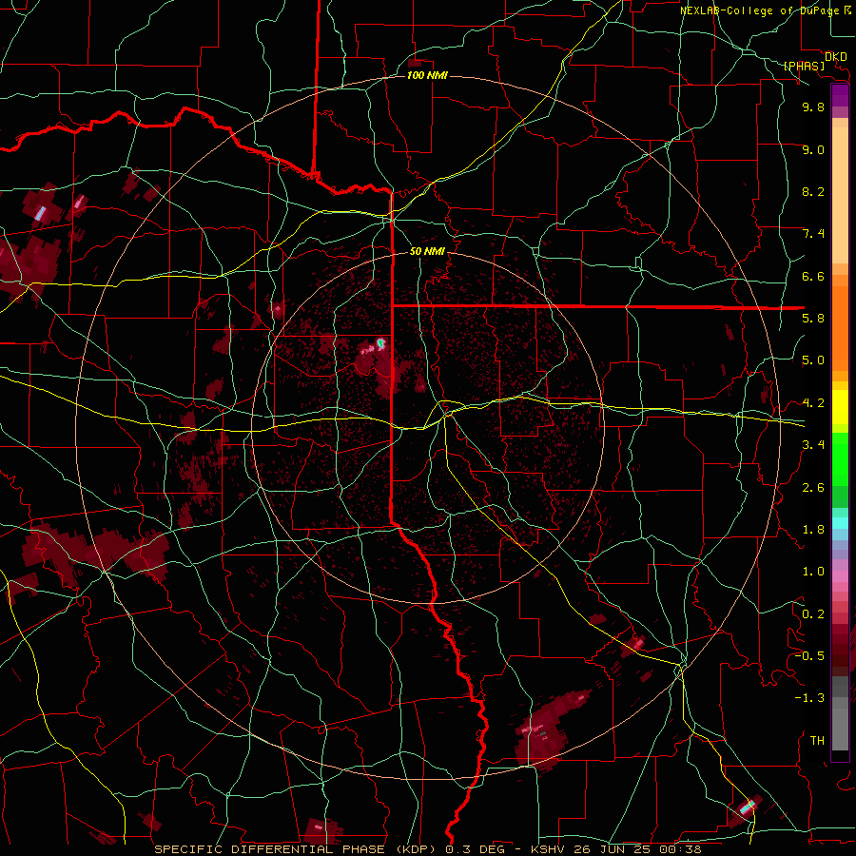856x856 pixels.
Task: Click the 1.8 scale value
Action: tap(813, 530)
